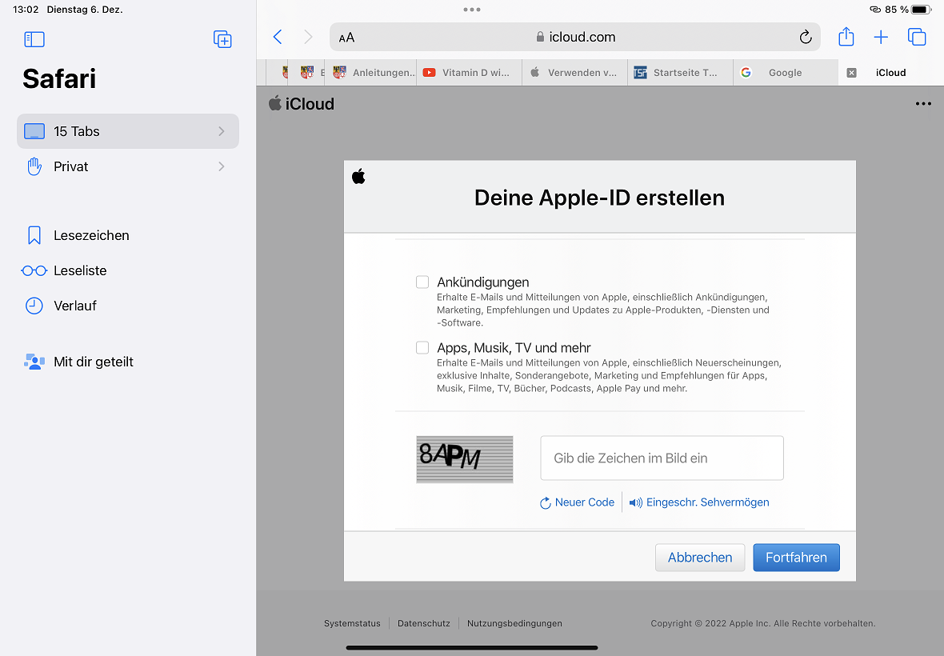Open the Mit dir geteilt text label
The width and height of the screenshot is (944, 656).
pyautogui.click(x=94, y=362)
